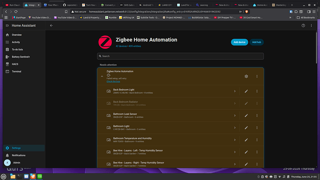This screenshot has width=320, height=180.
Task: Collapse sidebar using Home Assistant menu icon
Action: tap(7, 26)
